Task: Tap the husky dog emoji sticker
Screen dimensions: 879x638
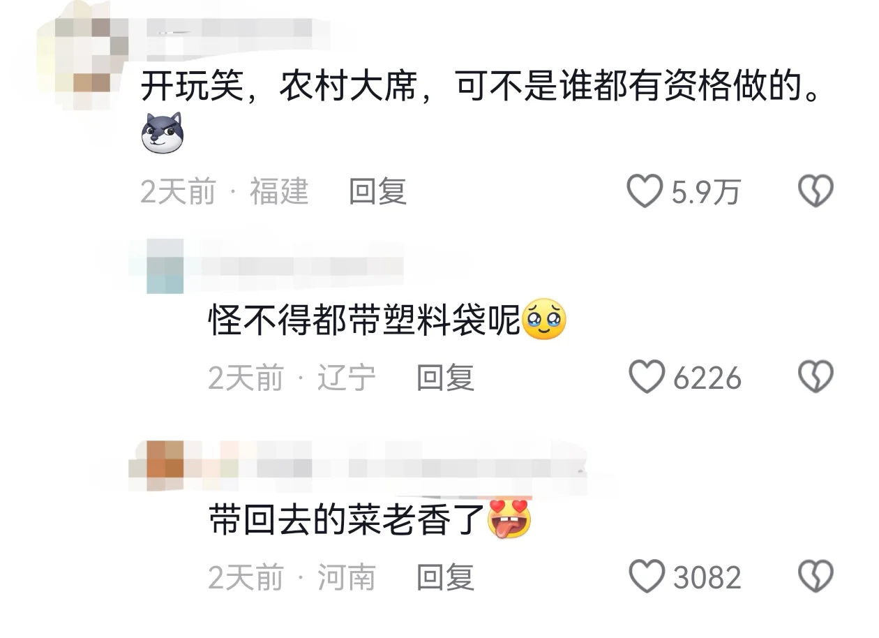Action: point(162,133)
